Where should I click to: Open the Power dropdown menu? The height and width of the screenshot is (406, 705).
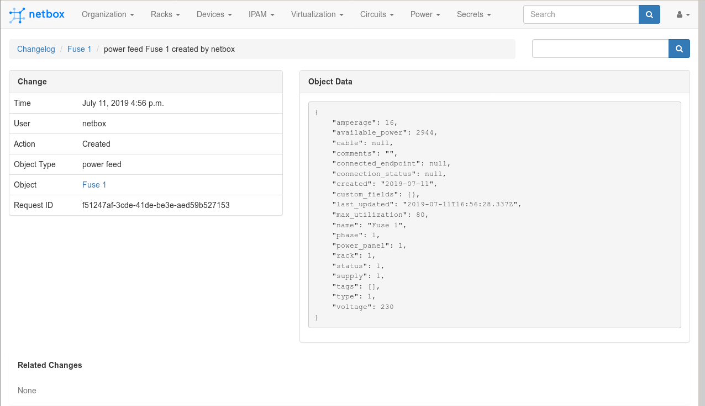[x=425, y=14]
